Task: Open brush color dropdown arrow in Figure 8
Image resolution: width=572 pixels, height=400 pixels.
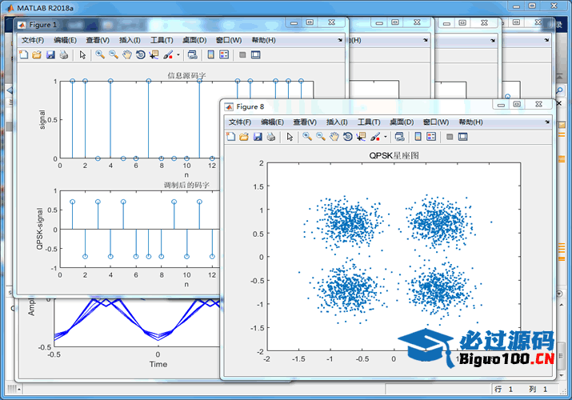Action: [386, 137]
